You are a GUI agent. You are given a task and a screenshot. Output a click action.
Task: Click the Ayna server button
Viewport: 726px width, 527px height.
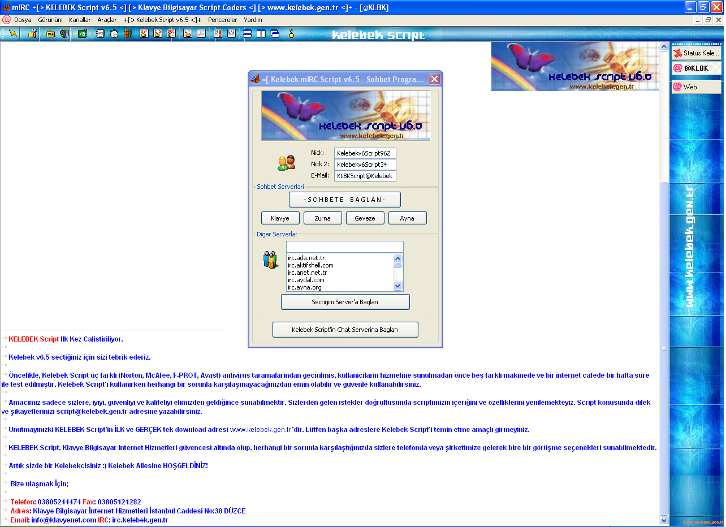point(408,218)
